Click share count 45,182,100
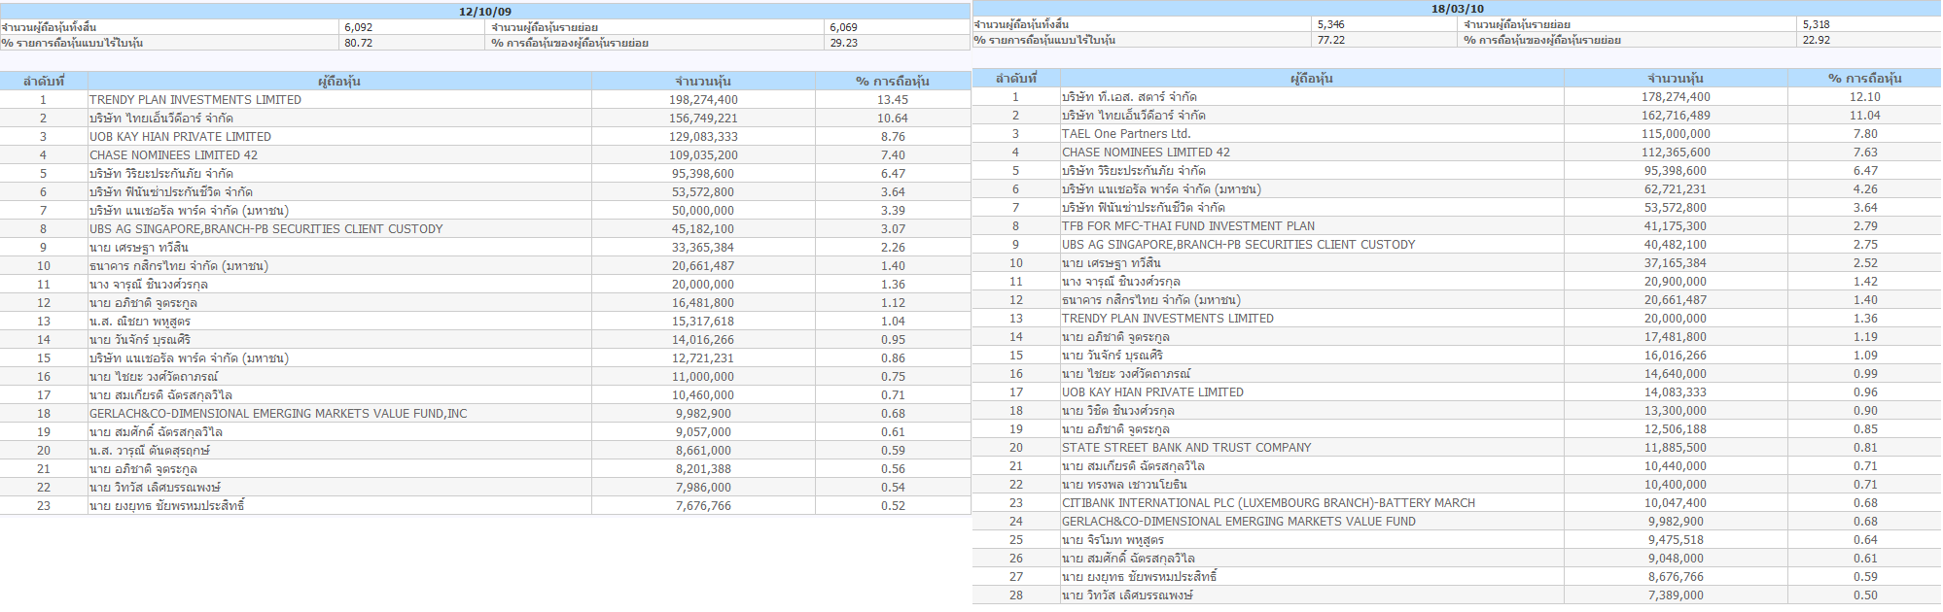Screen dimensions: 1943x612 703,229
